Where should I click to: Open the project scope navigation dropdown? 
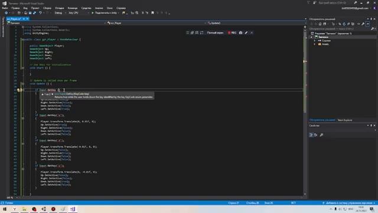(x=57, y=23)
